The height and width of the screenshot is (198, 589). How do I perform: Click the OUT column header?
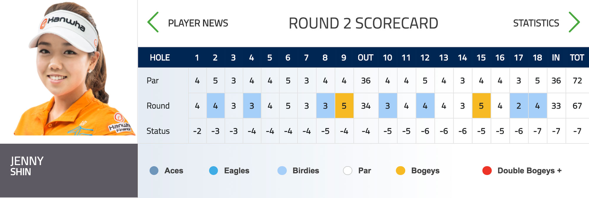click(x=365, y=57)
